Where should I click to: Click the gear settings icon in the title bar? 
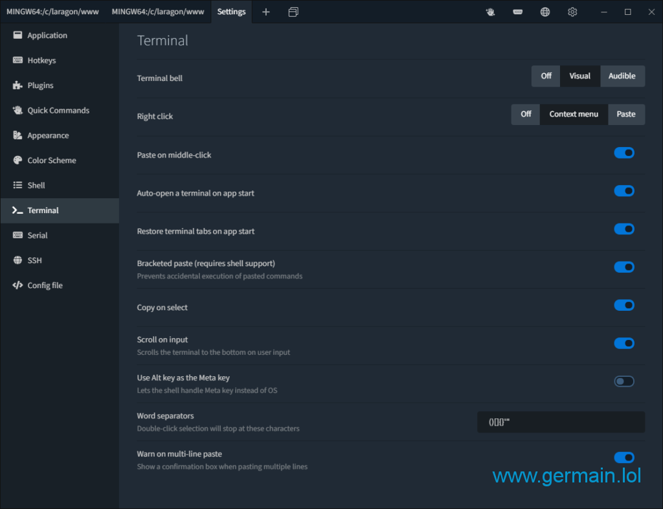(572, 12)
